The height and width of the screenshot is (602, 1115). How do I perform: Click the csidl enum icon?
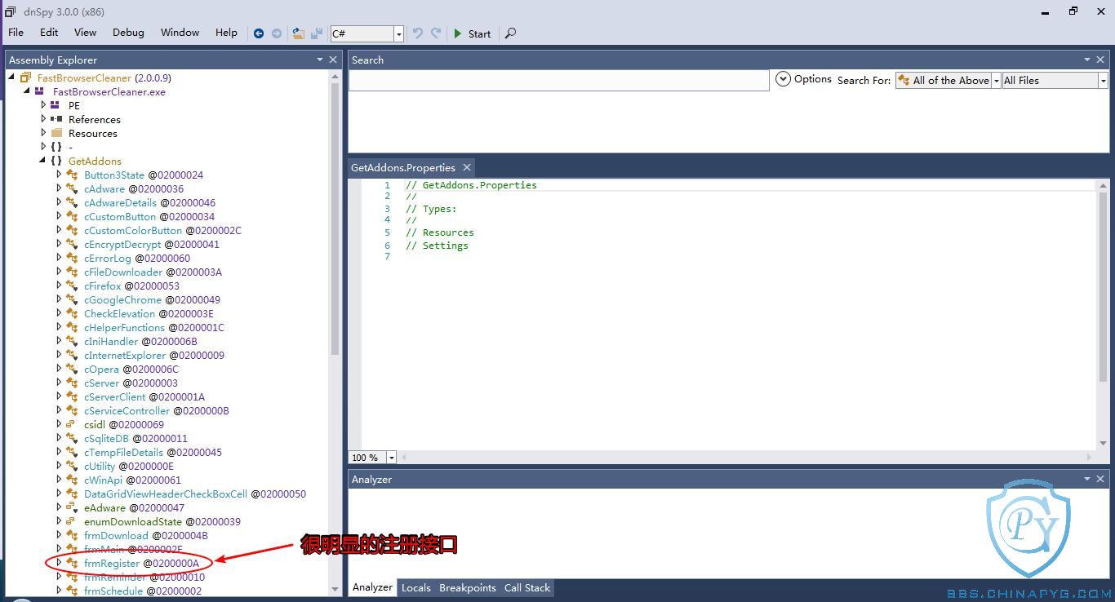(72, 424)
